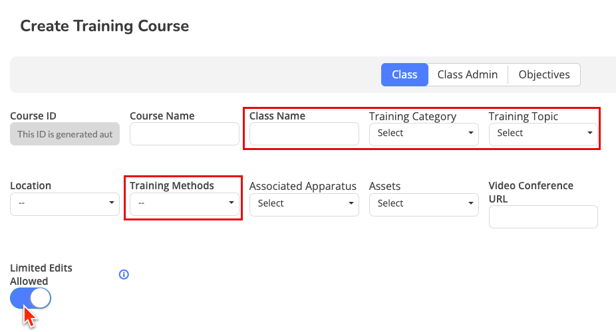Click the info icon beside Limited Edits Allowed
Viewport: 616px width, 332px height.
124,274
